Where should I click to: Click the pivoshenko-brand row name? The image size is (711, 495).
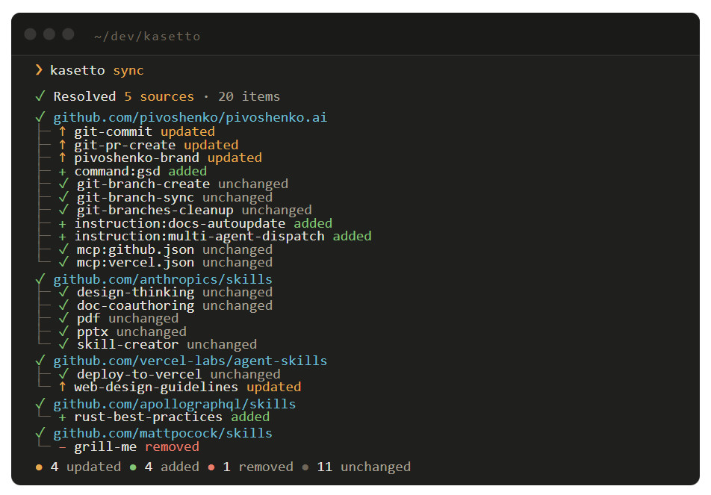(137, 158)
